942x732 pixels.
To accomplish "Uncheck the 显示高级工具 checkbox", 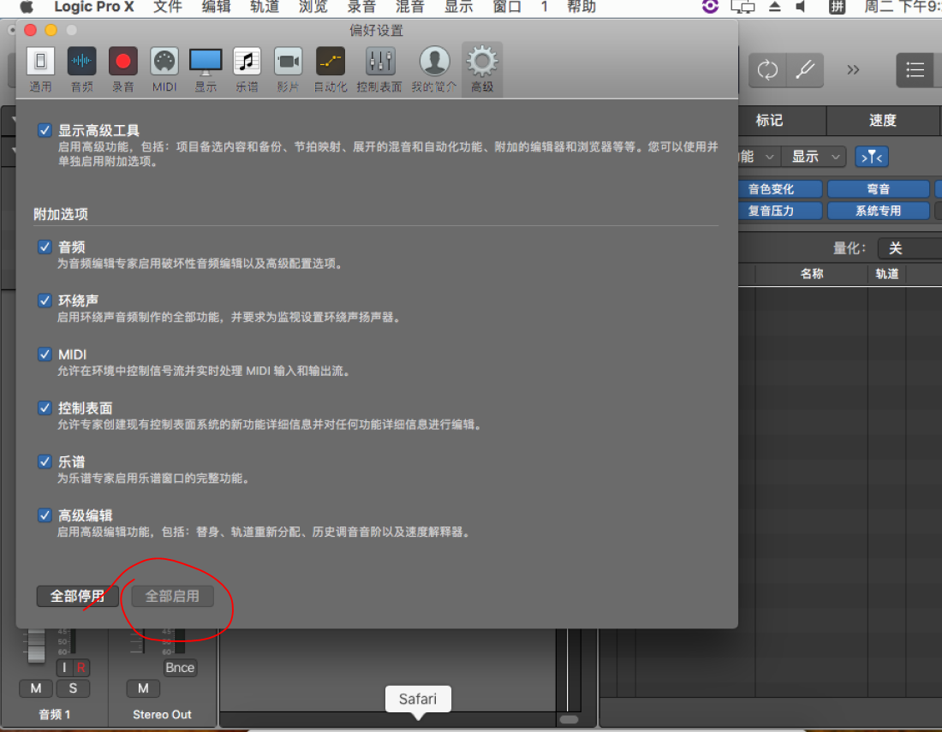I will pos(45,131).
